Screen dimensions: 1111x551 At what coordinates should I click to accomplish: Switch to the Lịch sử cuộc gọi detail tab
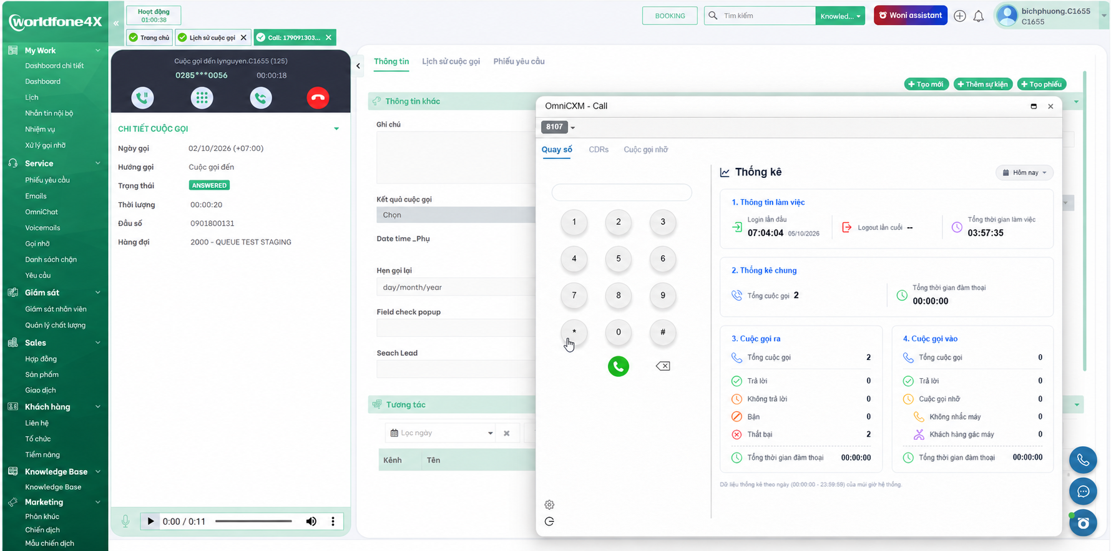point(451,61)
